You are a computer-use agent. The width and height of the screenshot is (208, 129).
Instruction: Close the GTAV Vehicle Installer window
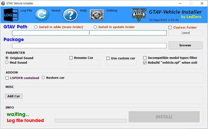click(202, 3)
